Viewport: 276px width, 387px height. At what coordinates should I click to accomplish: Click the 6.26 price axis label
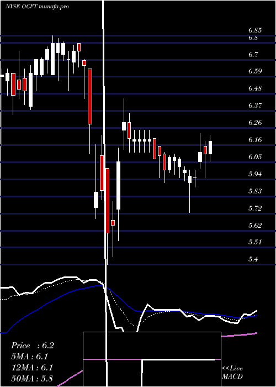(x=255, y=123)
